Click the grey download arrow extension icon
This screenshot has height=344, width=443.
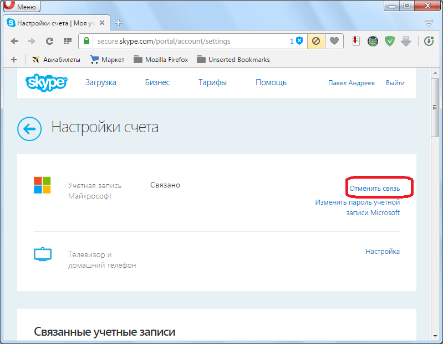coord(406,41)
